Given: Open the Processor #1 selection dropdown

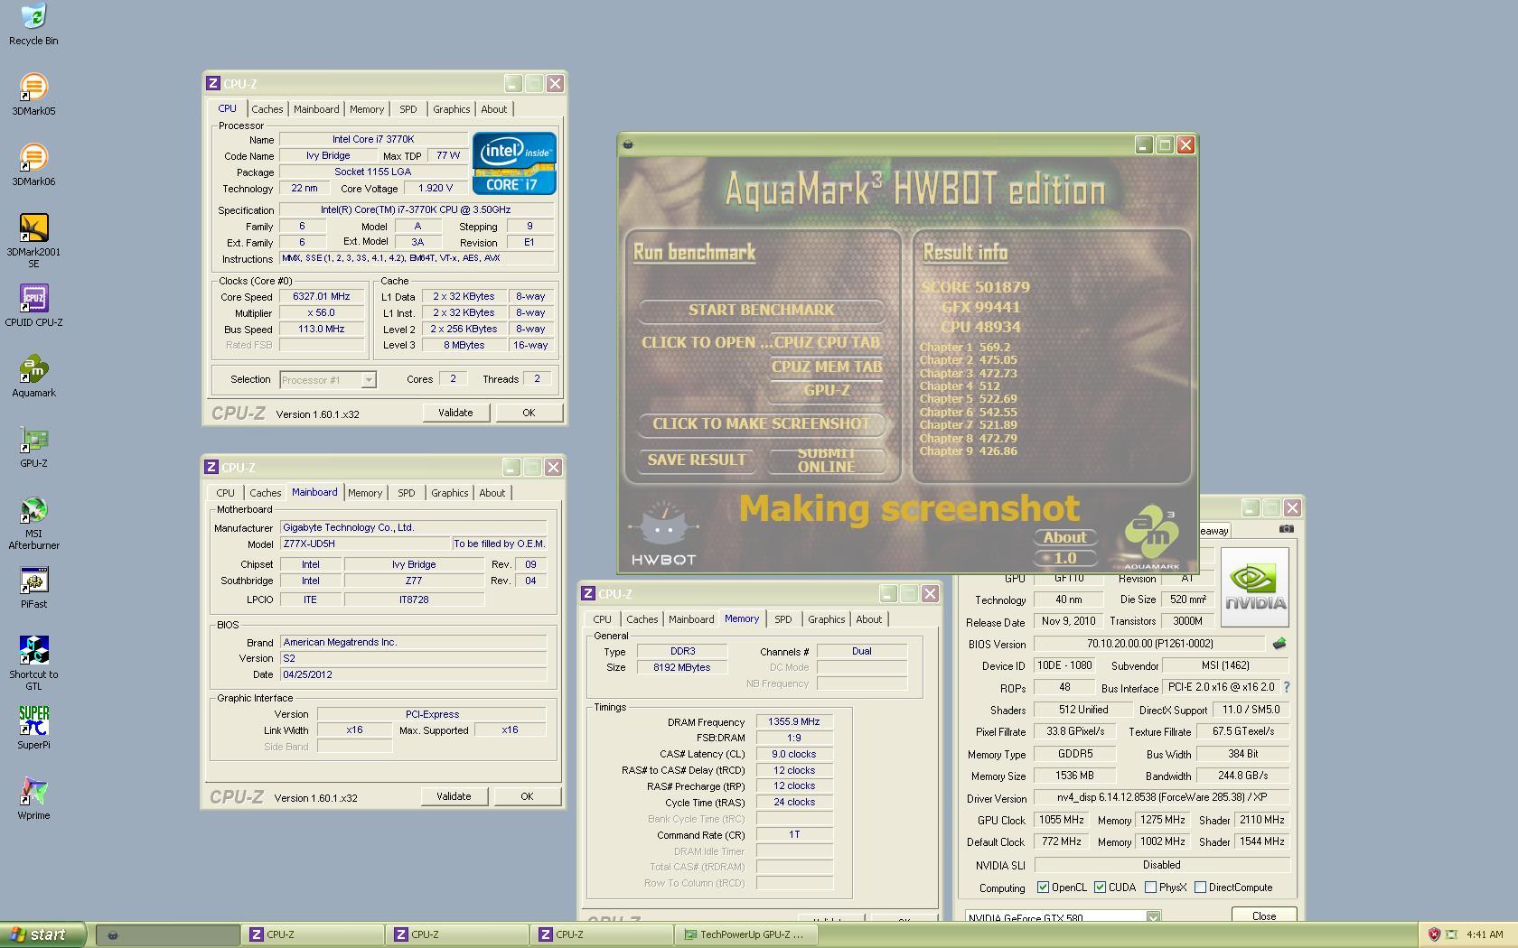Looking at the screenshot, I should click(x=328, y=380).
